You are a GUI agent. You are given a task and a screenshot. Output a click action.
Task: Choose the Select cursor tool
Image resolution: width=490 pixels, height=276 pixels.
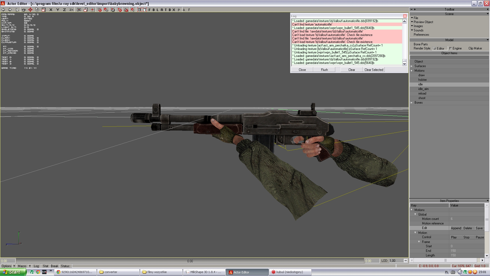(17, 10)
